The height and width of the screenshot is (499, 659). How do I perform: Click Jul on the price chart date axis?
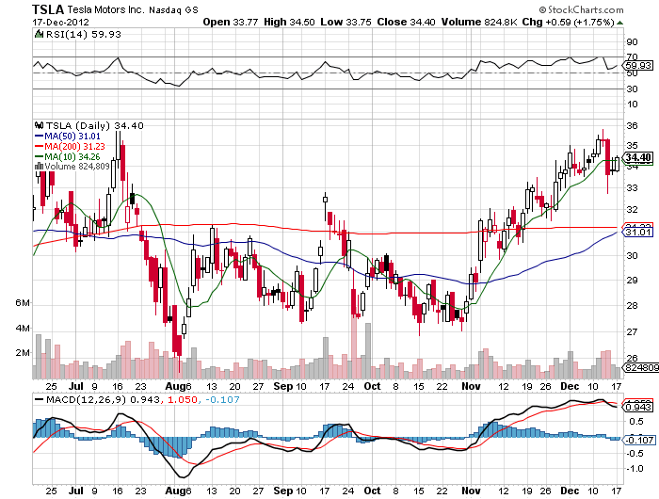click(75, 386)
